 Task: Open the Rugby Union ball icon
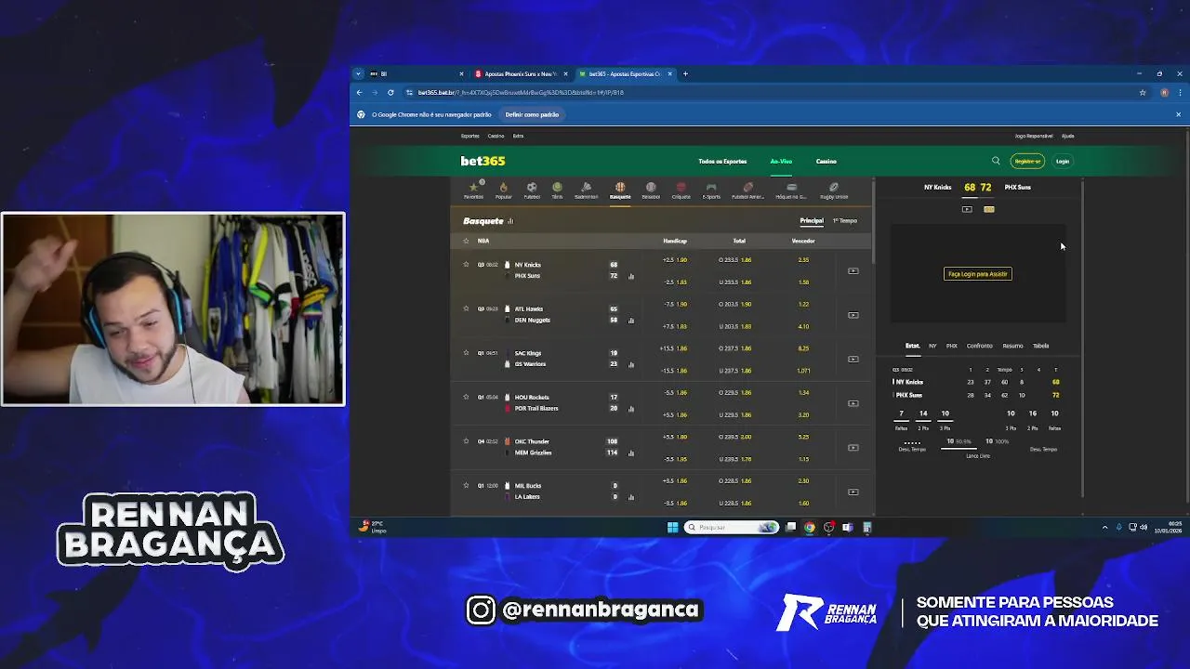pos(834,189)
